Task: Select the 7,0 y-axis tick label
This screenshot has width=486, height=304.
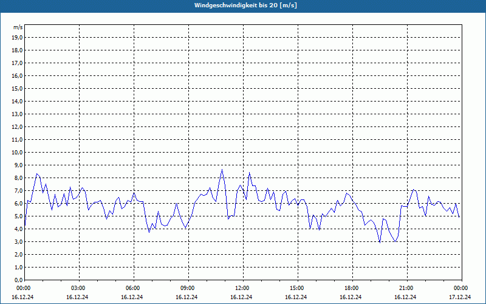Action: pos(18,191)
